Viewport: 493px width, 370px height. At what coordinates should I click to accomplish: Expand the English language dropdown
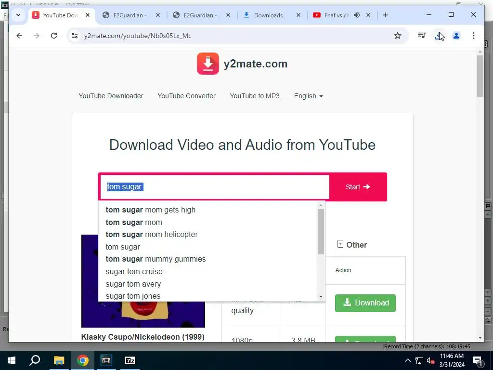pyautogui.click(x=309, y=96)
